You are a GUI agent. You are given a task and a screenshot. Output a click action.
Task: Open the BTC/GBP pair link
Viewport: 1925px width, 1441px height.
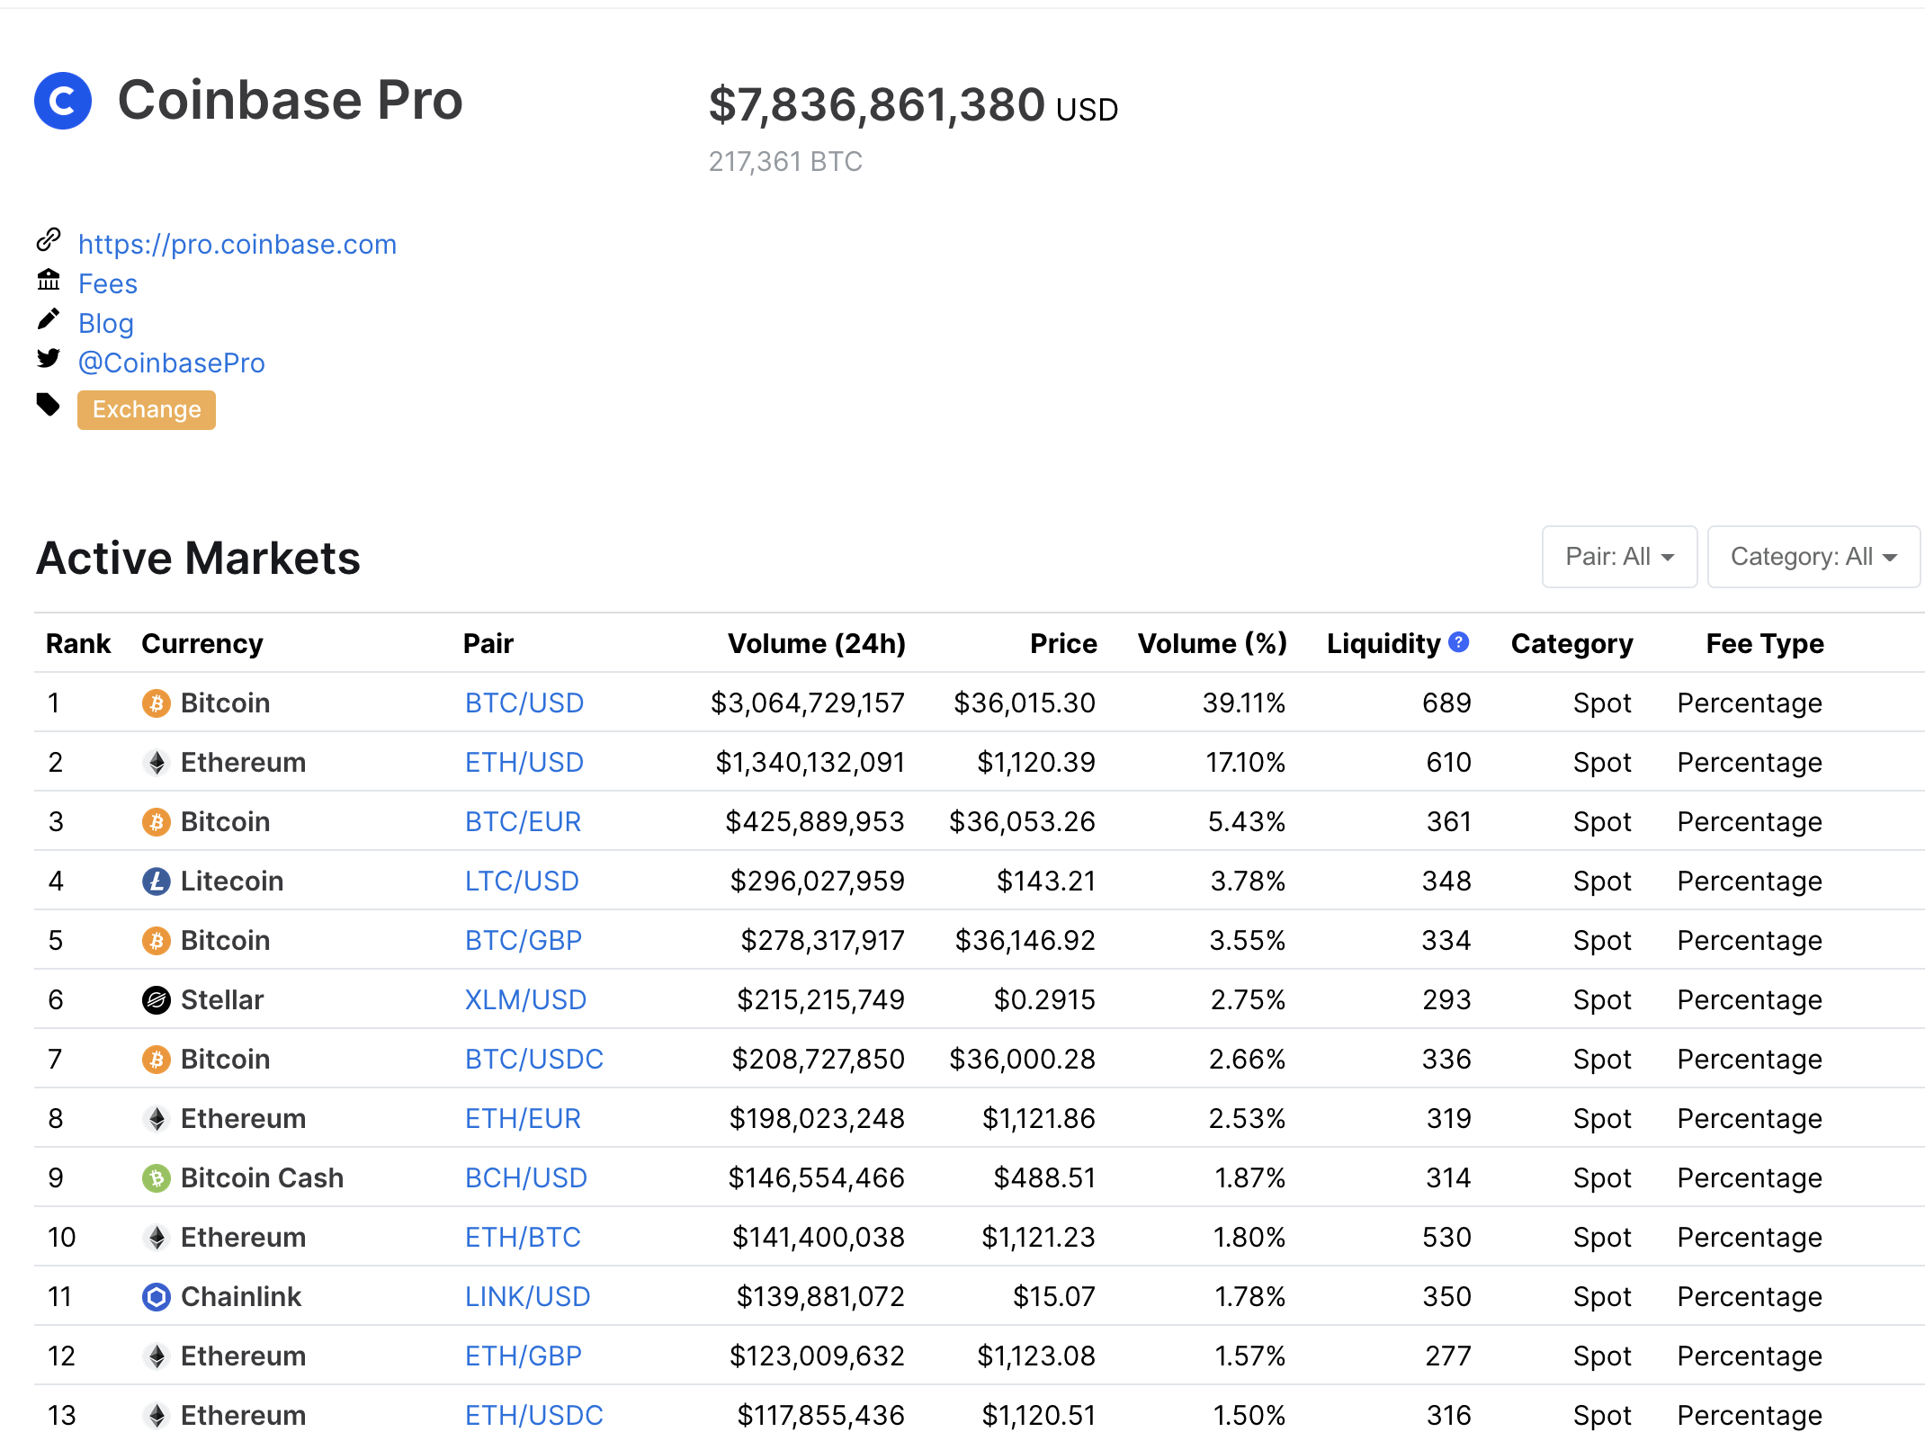[x=524, y=941]
